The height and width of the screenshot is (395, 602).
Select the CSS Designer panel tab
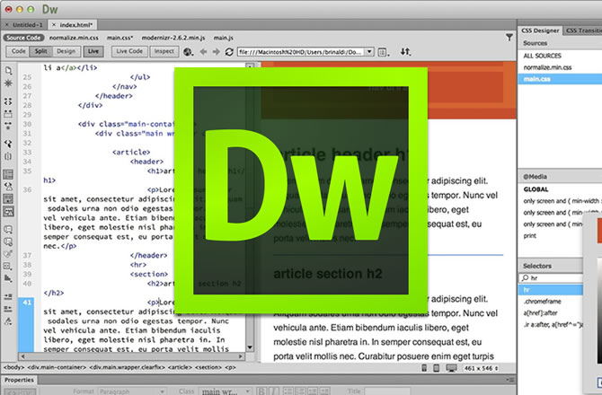(540, 31)
